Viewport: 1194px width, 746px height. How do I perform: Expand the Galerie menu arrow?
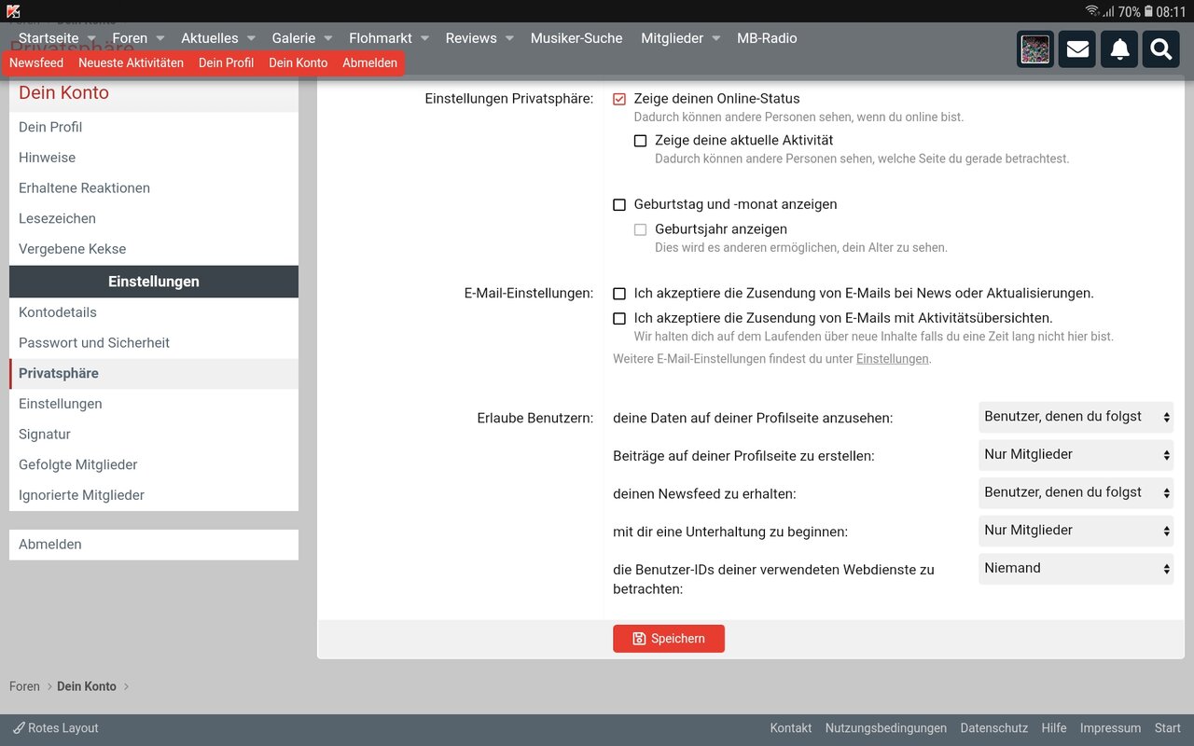(327, 39)
